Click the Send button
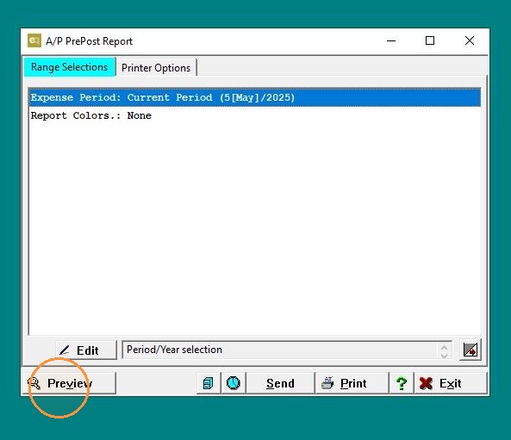Image resolution: width=511 pixels, height=440 pixels. point(280,383)
